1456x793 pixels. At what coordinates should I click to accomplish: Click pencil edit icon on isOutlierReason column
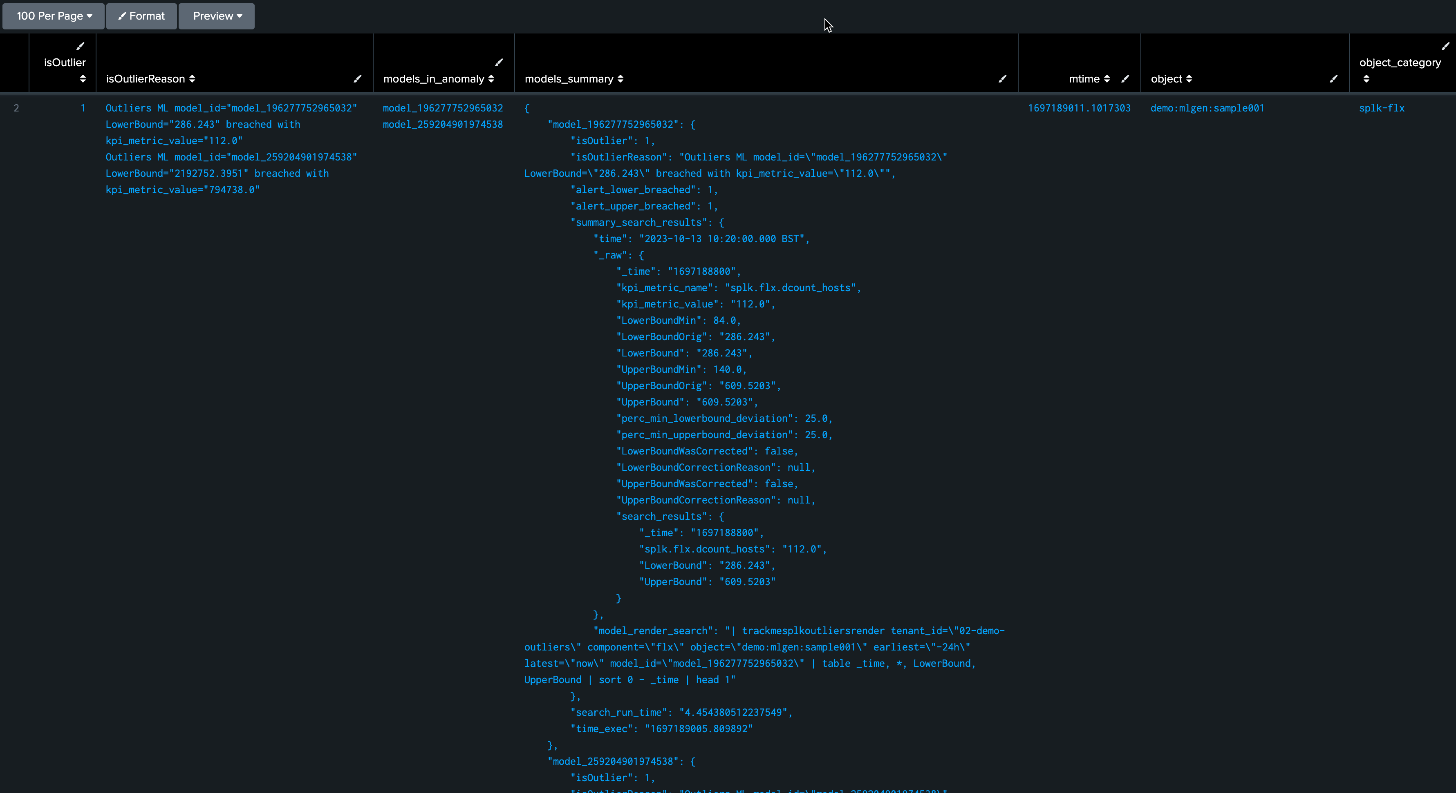[x=357, y=79]
